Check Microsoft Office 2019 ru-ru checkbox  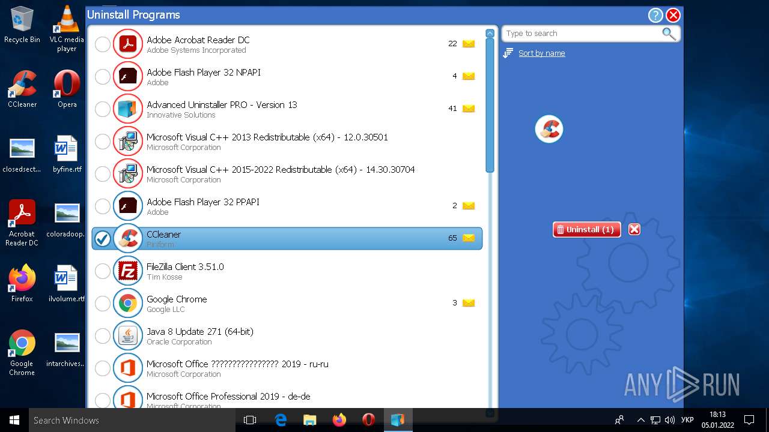tap(103, 368)
